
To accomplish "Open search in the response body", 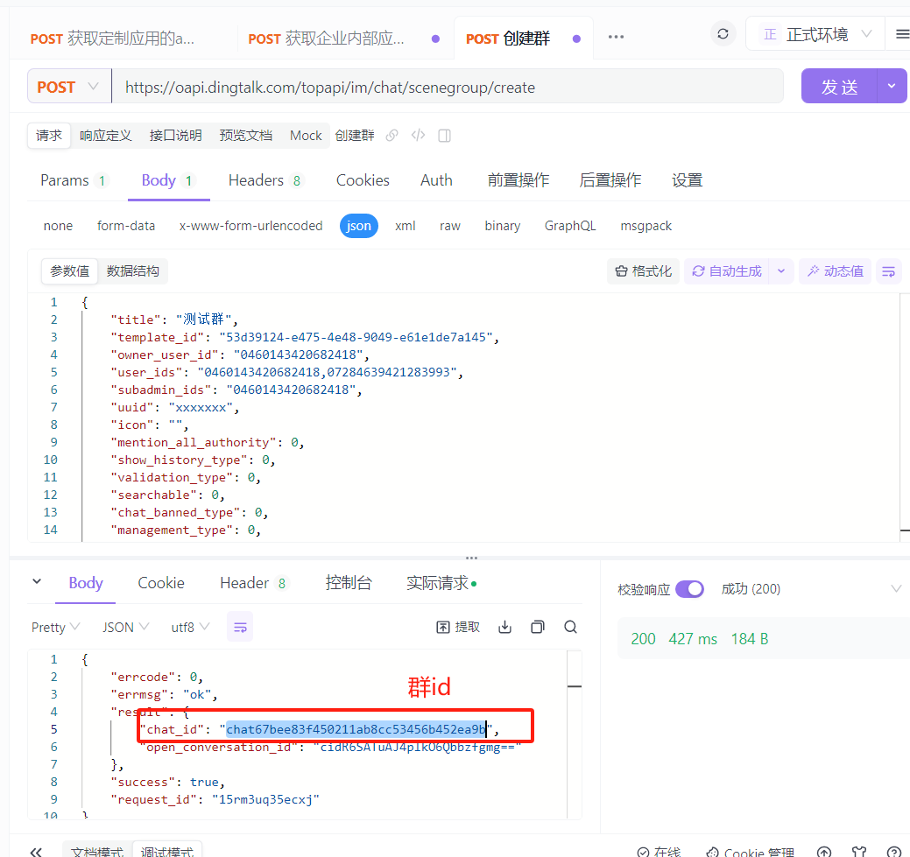I will point(570,627).
